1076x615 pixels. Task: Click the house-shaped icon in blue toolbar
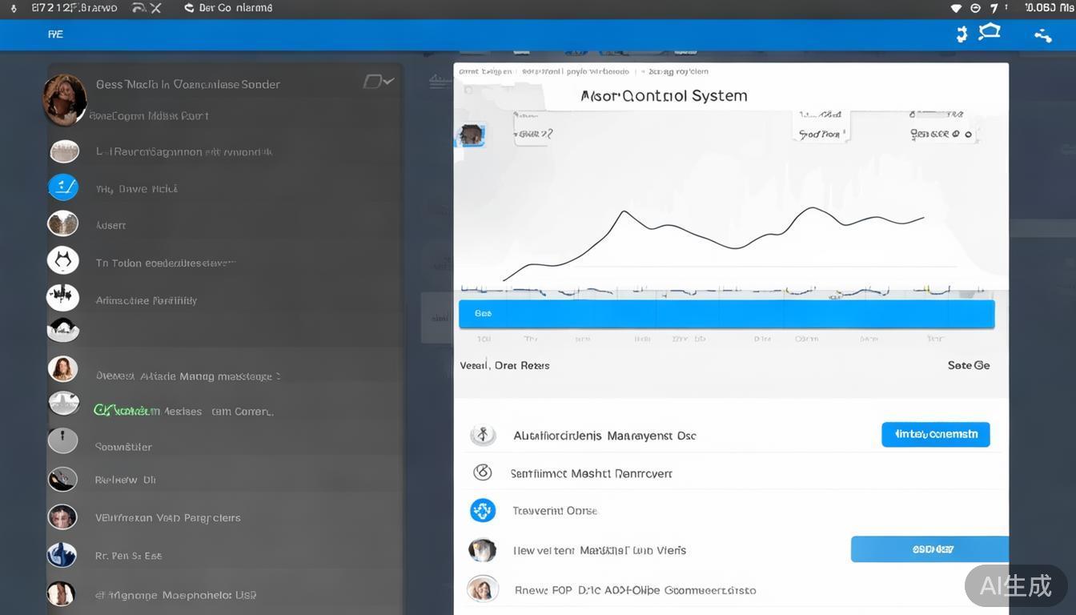[x=990, y=32]
